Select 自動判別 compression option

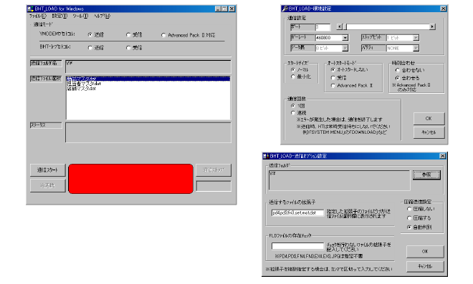click(x=409, y=227)
